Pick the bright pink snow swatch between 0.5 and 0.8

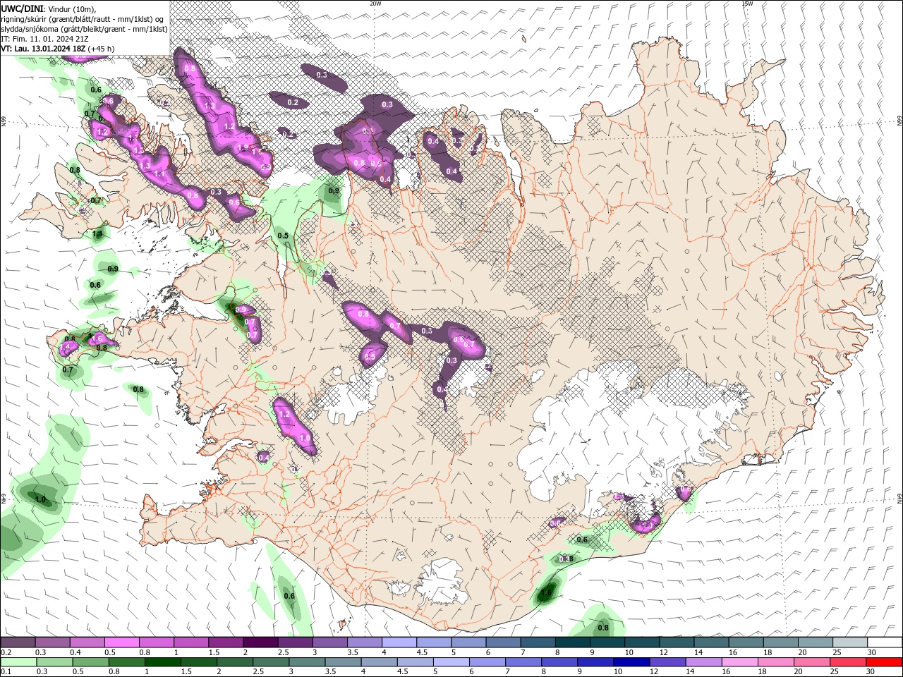(x=122, y=642)
